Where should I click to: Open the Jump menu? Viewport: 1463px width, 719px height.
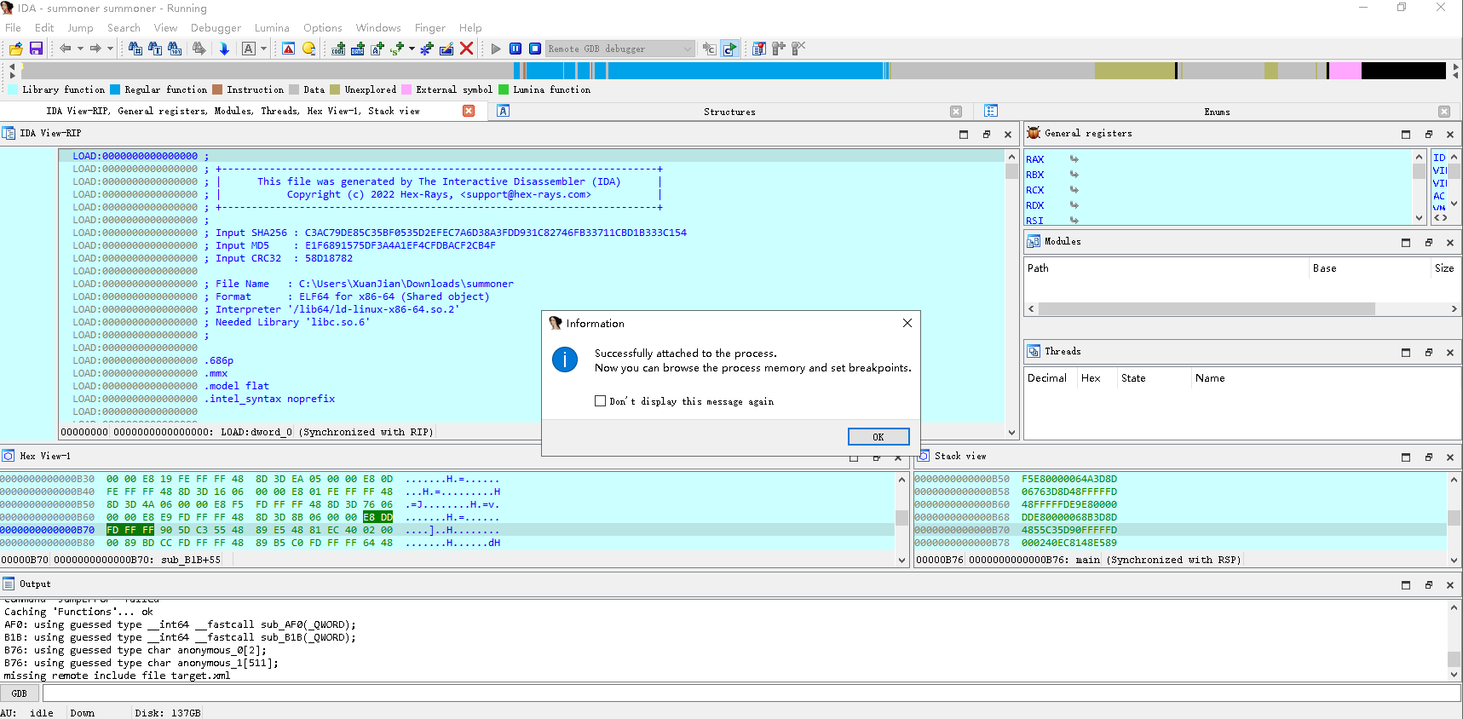pos(80,28)
